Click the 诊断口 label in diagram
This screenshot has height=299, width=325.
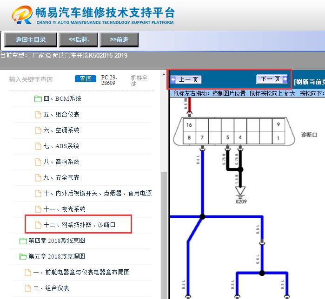309,135
